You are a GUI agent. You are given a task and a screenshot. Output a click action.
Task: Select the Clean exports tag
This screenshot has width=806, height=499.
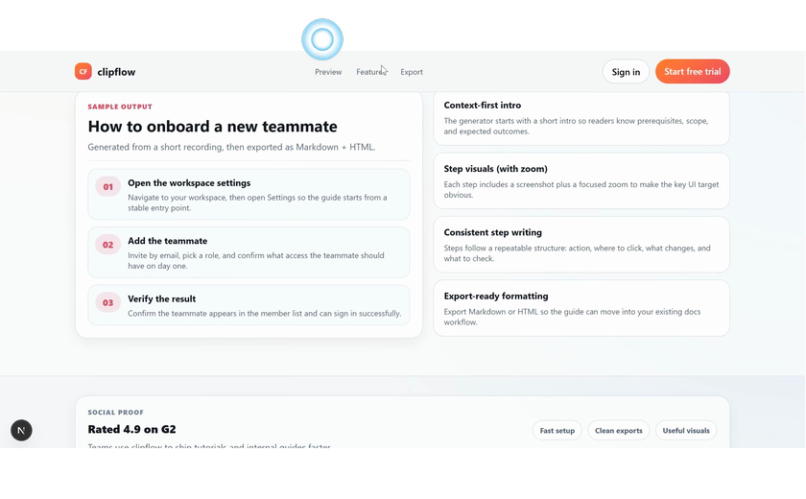618,430
